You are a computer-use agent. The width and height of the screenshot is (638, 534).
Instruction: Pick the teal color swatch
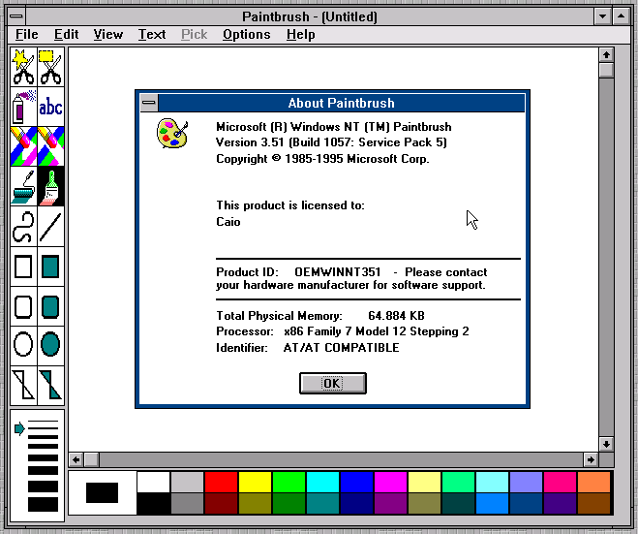tap(322, 503)
